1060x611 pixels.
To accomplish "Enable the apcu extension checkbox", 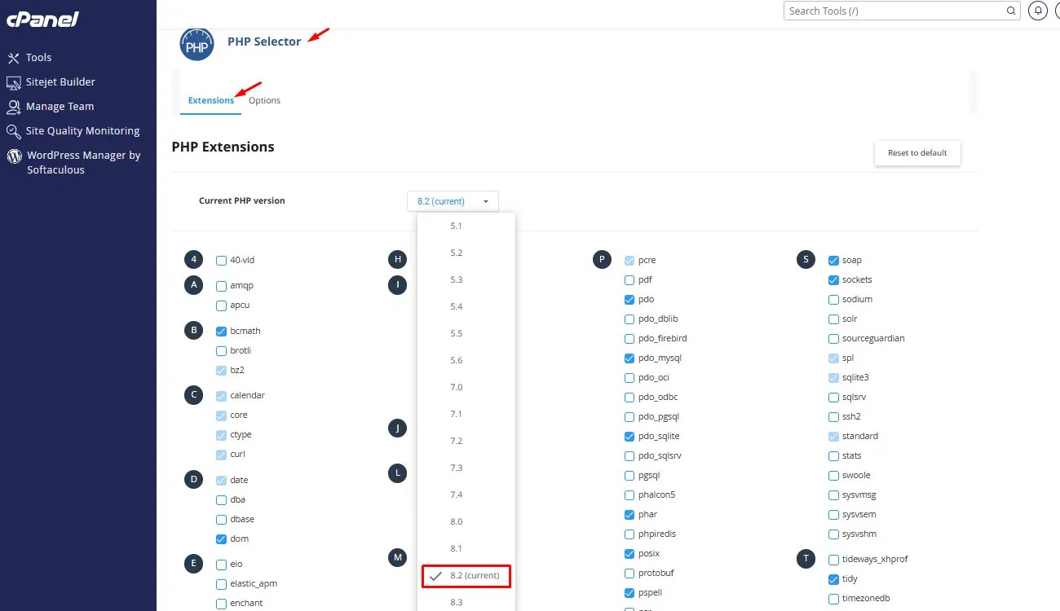I will click(221, 305).
